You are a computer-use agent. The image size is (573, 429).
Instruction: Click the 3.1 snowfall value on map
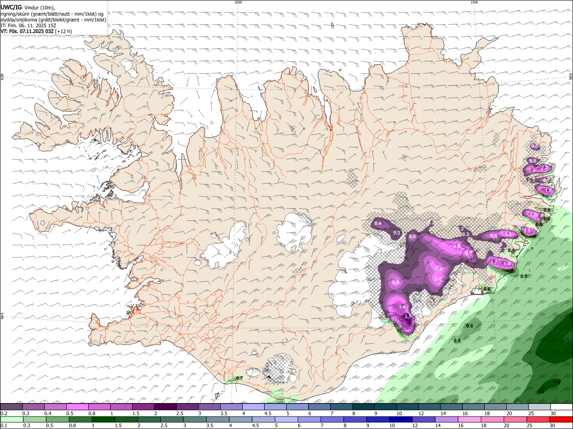click(407, 316)
